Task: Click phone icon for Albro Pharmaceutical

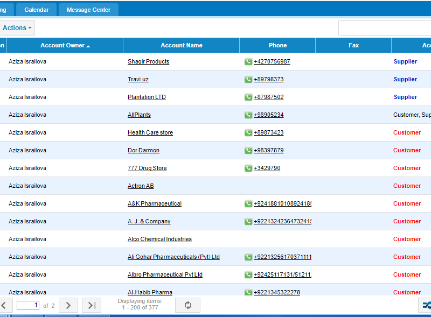Action: click(248, 274)
